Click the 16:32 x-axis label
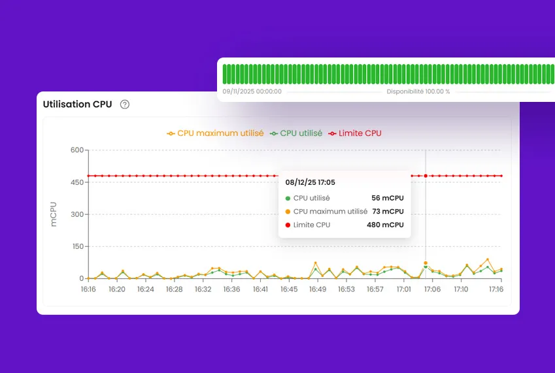This screenshot has width=555, height=373. coord(203,289)
